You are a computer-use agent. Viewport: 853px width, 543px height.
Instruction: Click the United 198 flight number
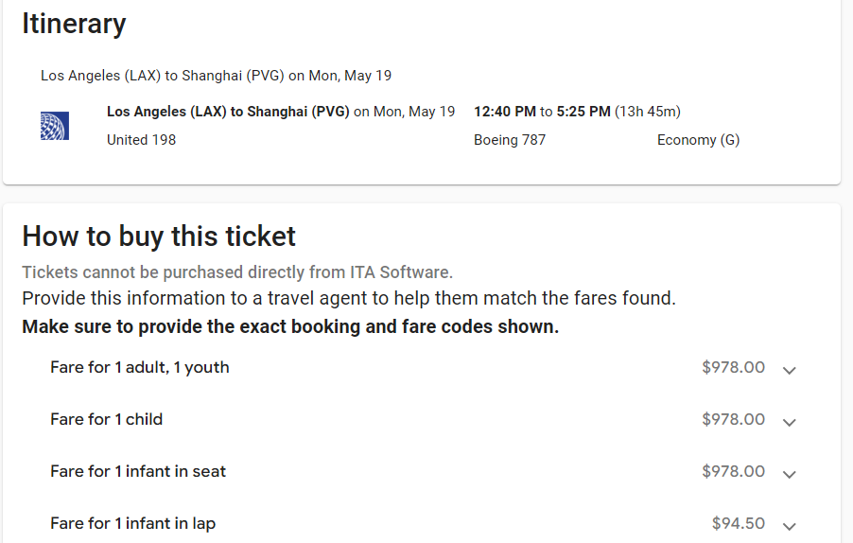[141, 140]
